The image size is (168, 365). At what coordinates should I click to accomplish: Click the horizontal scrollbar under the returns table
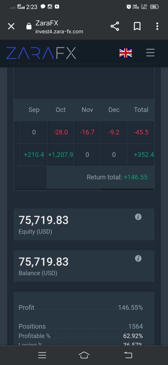tap(127, 190)
